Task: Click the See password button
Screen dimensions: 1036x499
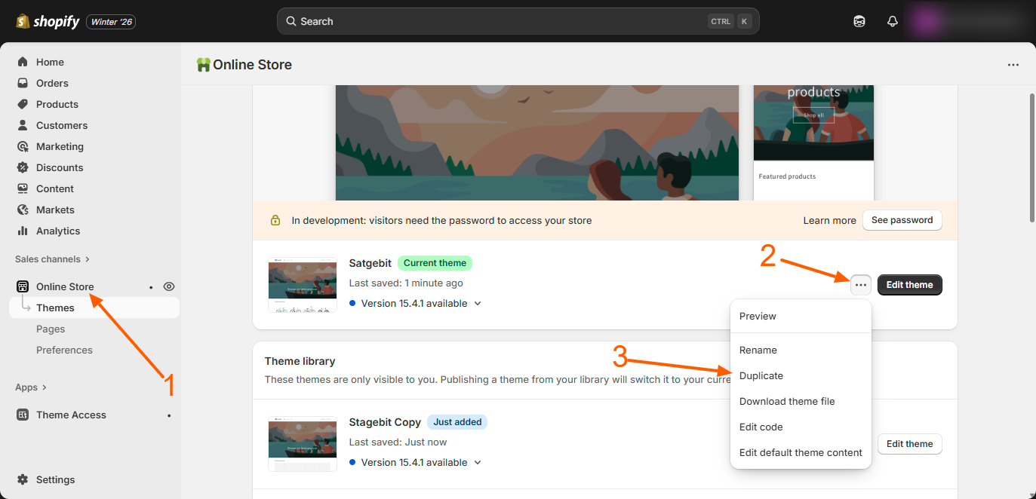Action: click(902, 220)
